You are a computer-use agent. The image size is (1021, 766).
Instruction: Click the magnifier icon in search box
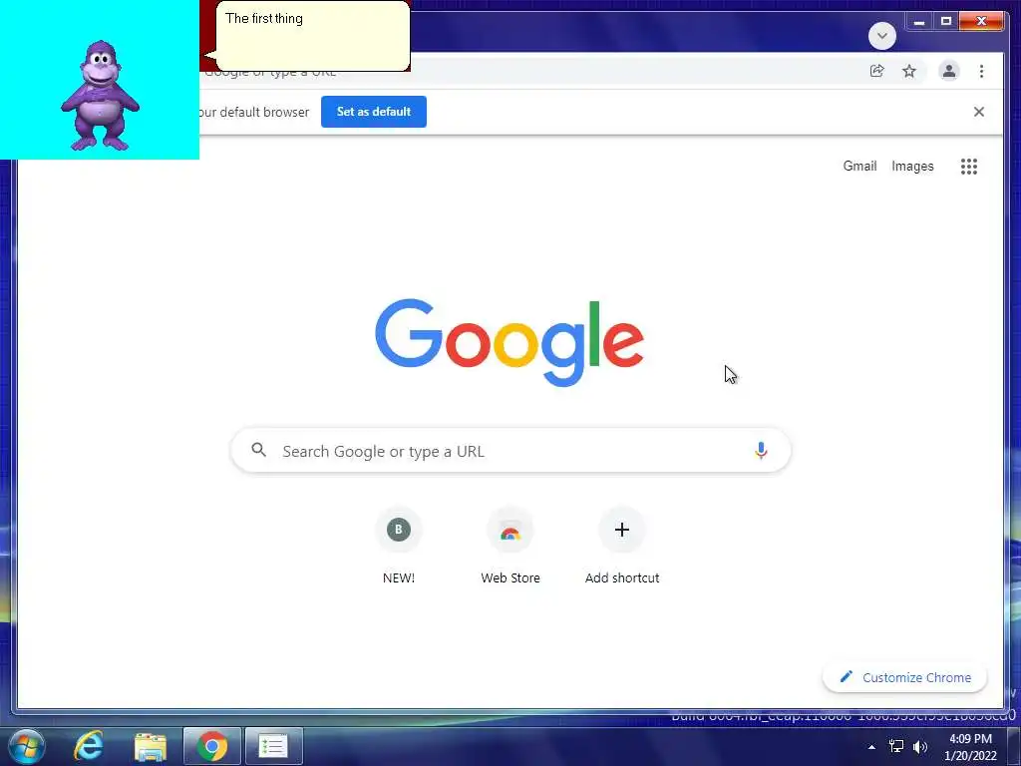258,450
